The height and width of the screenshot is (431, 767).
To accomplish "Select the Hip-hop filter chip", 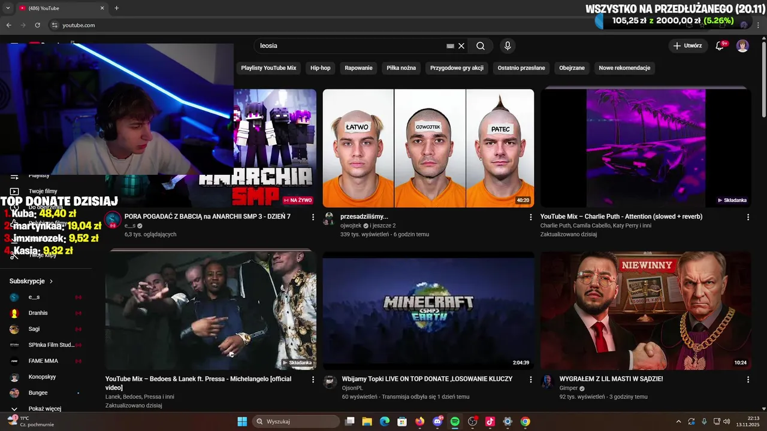I will pos(320,68).
